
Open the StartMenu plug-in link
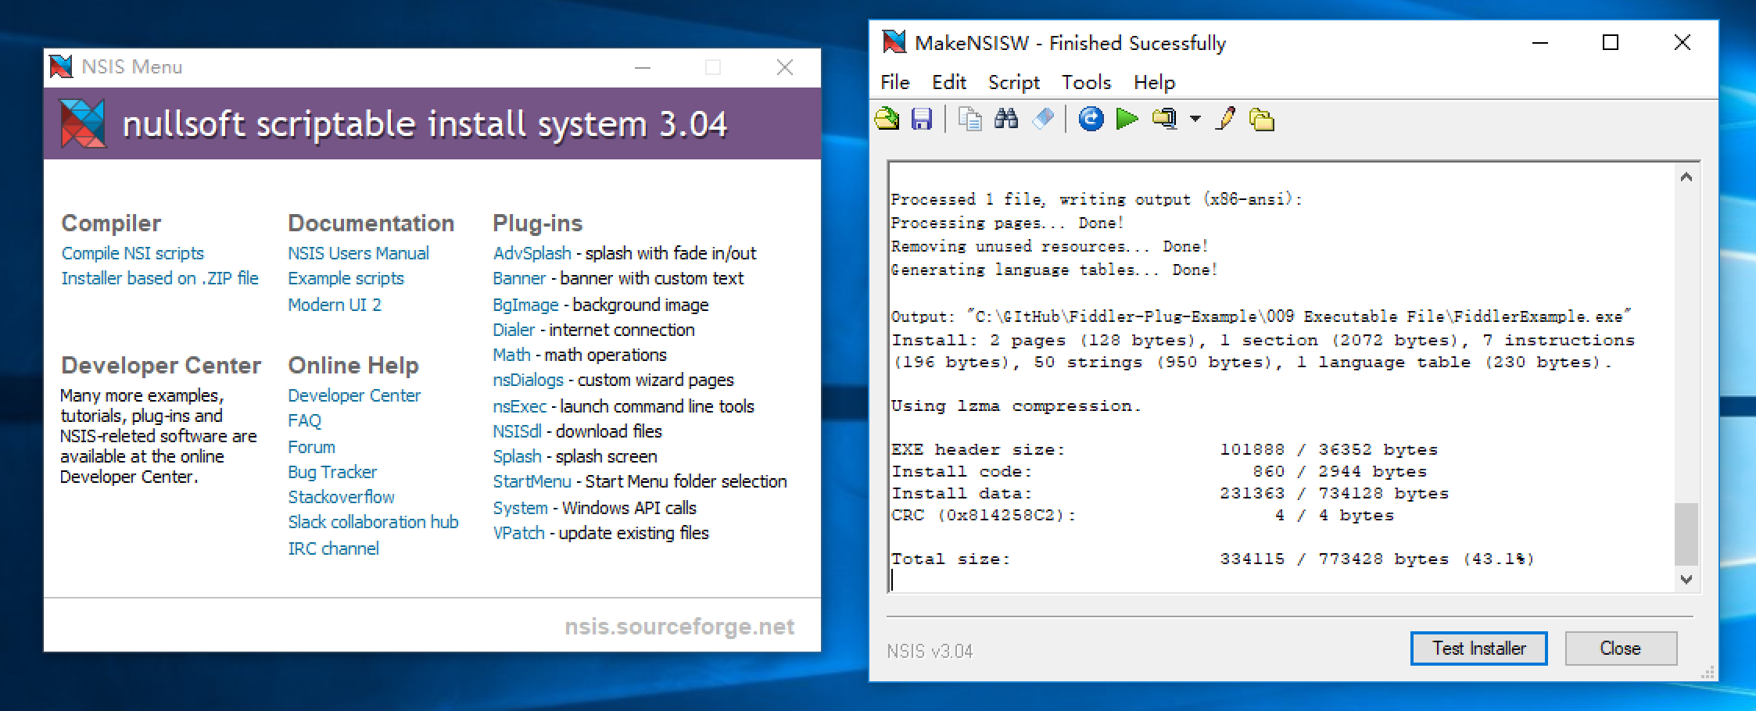[x=532, y=481]
